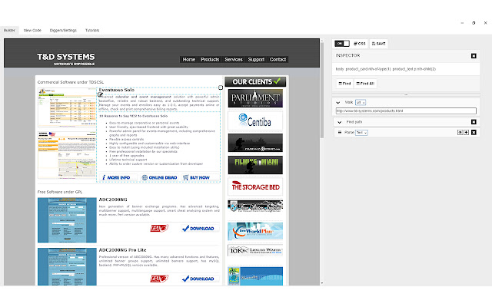Click the Walk URL input field
Viewport: 492px width, 307px height.
click(x=406, y=111)
